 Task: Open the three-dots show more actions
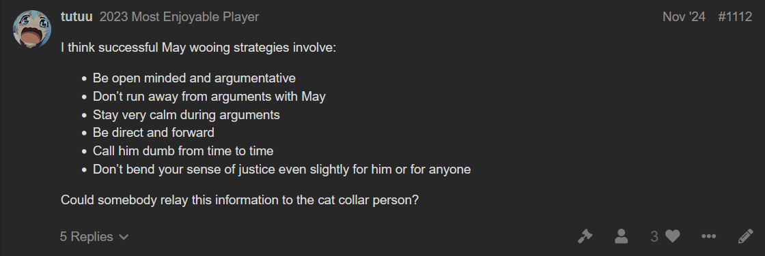(708, 236)
